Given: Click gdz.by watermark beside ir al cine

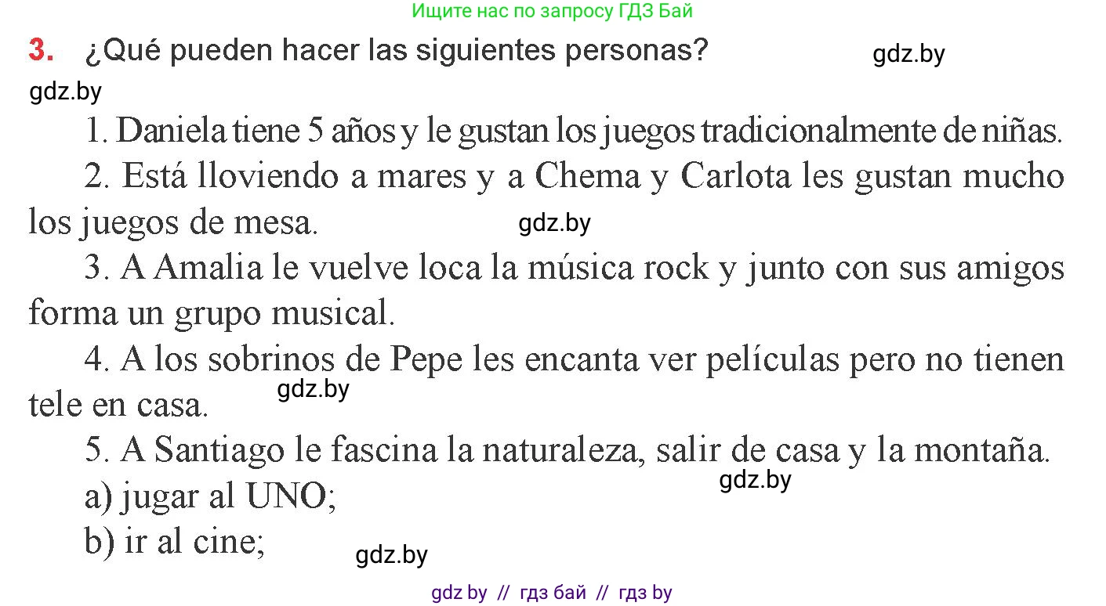Looking at the screenshot, I should click(392, 556).
